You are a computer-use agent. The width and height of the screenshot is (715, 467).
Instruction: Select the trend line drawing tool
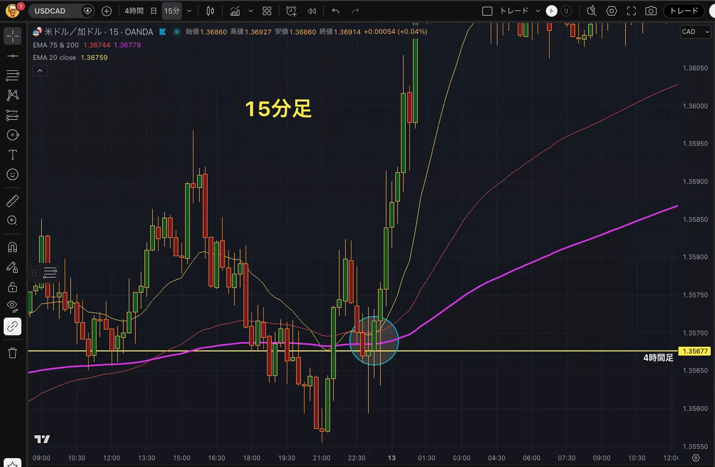tap(13, 55)
